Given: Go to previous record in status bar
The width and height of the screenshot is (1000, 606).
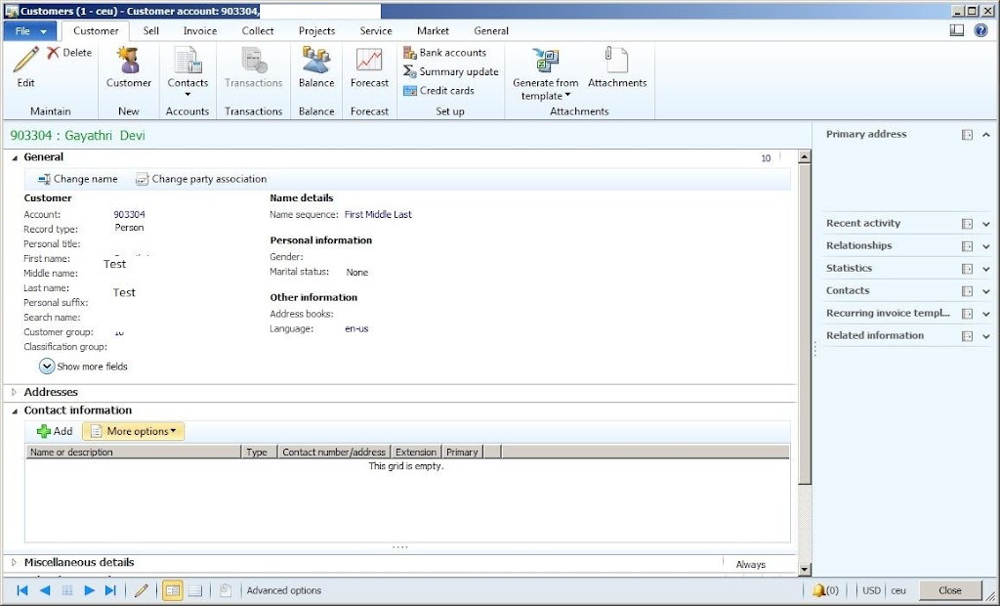Looking at the screenshot, I should [x=45, y=590].
